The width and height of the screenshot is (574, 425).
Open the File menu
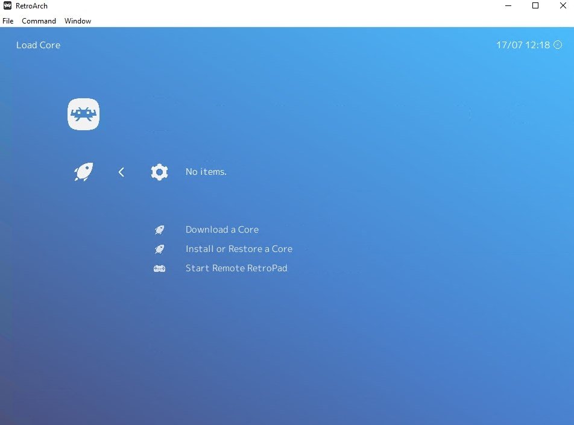tap(8, 21)
